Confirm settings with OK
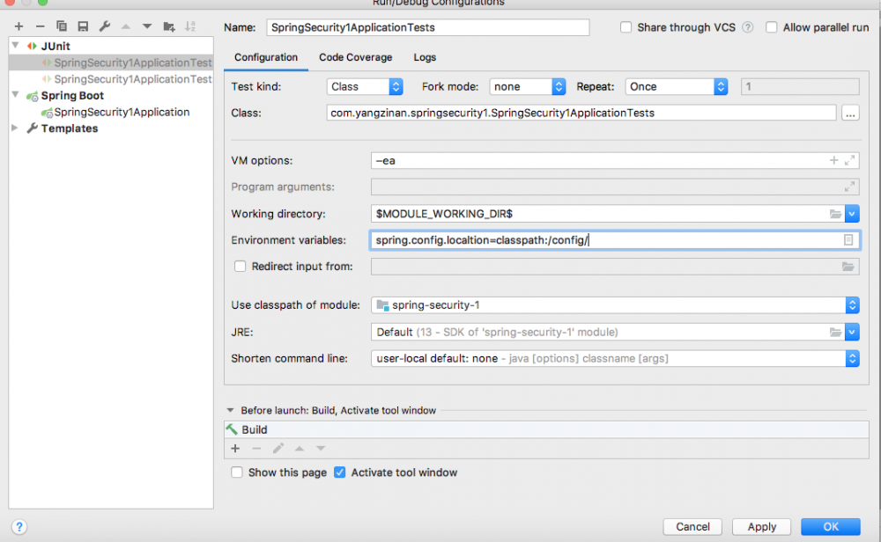The height and width of the screenshot is (542, 881). pyautogui.click(x=829, y=526)
